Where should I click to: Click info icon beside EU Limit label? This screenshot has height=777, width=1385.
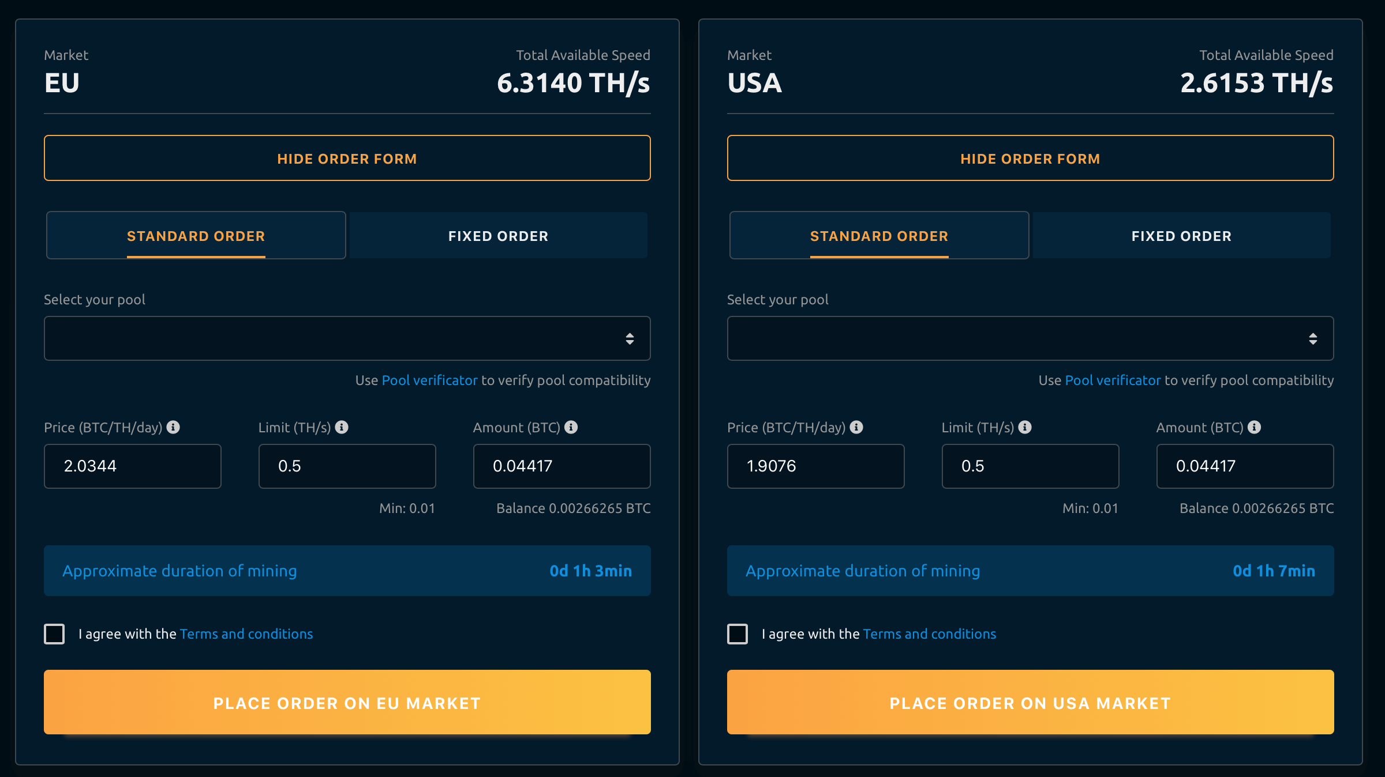click(342, 427)
